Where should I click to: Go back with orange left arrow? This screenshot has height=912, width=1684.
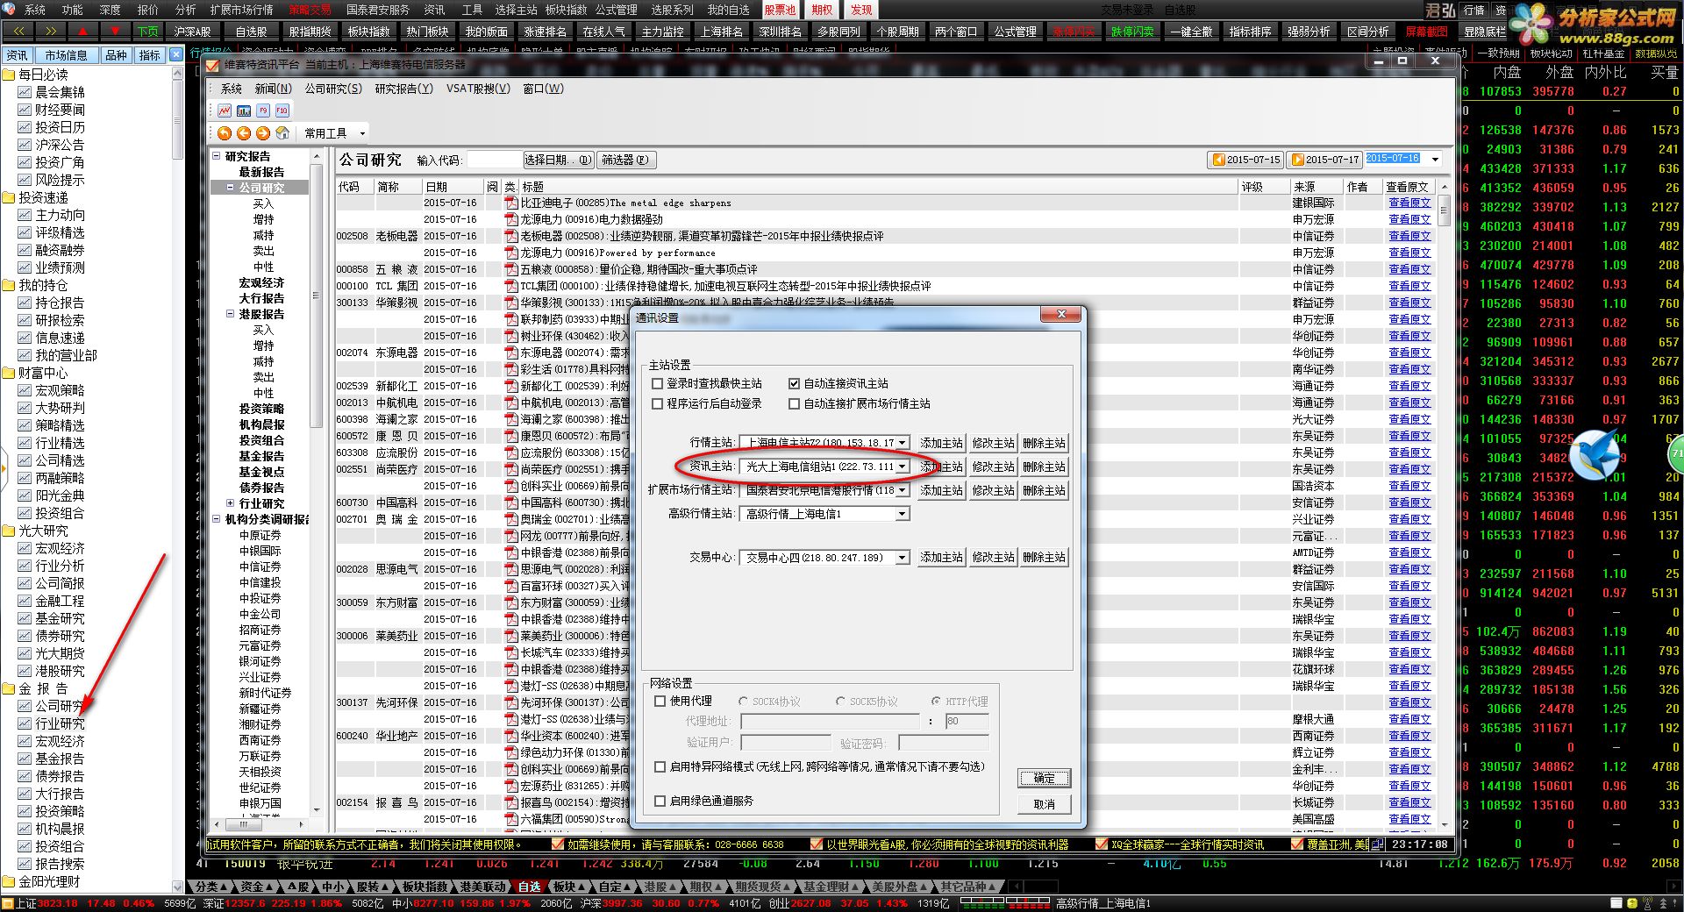point(244,133)
